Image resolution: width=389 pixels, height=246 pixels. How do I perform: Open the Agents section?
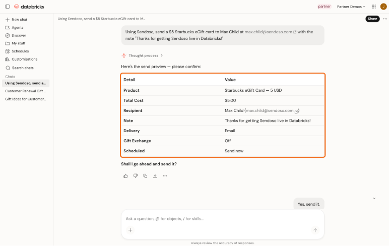(15, 28)
